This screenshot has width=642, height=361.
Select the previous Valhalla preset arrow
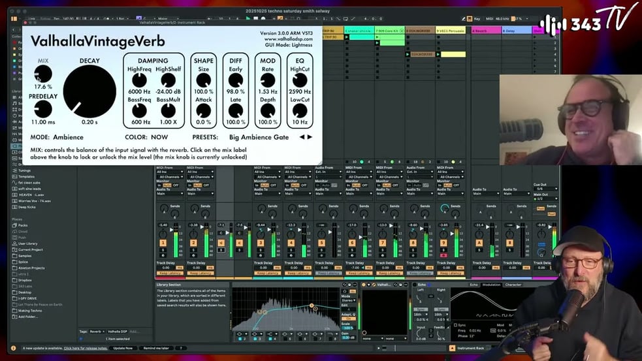click(302, 137)
